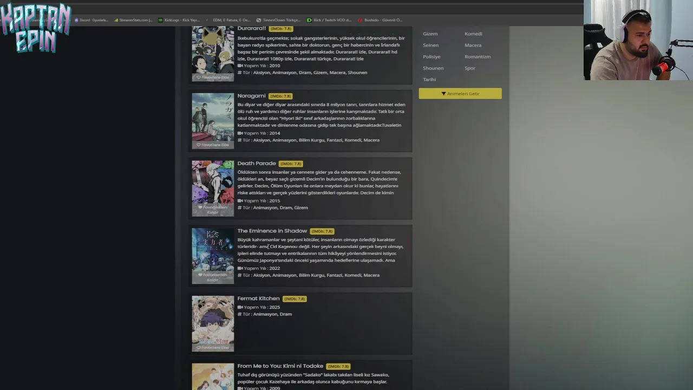Image resolution: width=693 pixels, height=390 pixels.
Task: Click the yellow Animeleri Getir button
Action: click(460, 93)
